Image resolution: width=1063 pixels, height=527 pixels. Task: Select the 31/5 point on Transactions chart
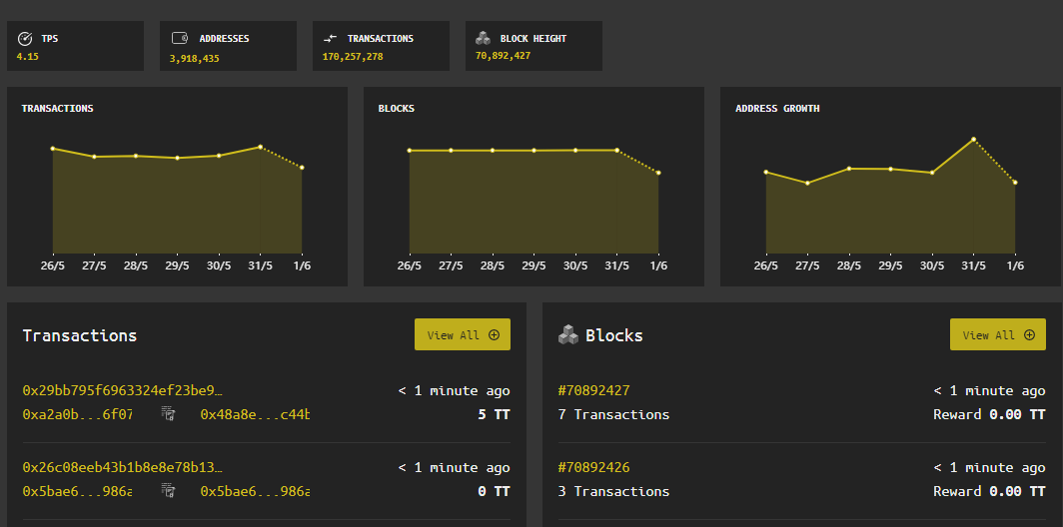260,147
